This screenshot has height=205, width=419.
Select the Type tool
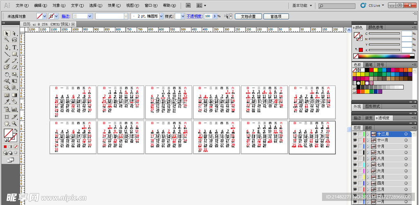click(x=14, y=47)
